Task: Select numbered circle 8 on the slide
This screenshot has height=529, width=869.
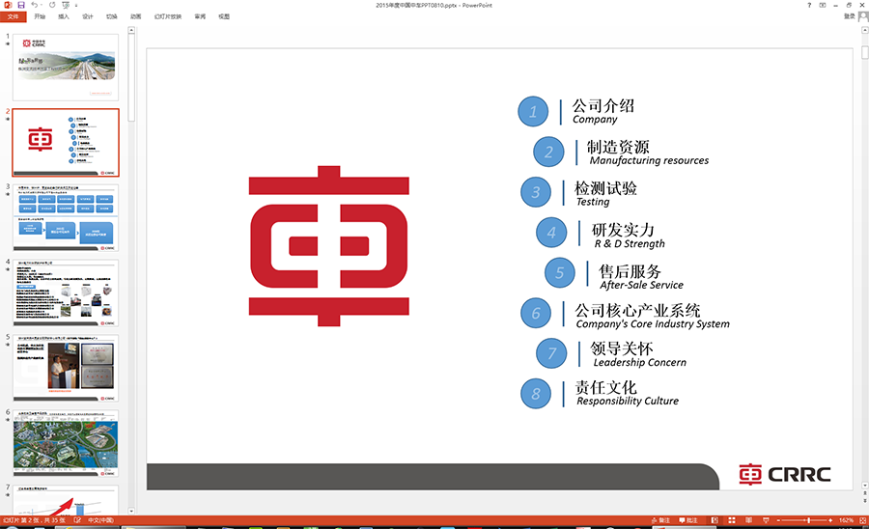Action: (535, 394)
